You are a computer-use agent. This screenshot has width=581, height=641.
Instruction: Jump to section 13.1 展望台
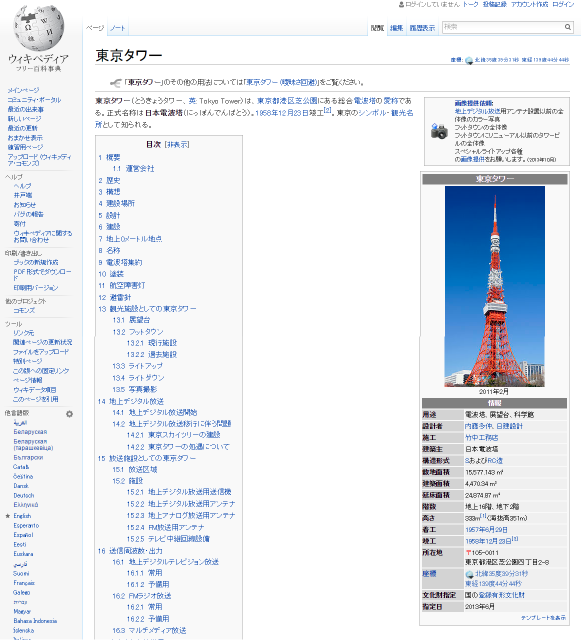131,320
